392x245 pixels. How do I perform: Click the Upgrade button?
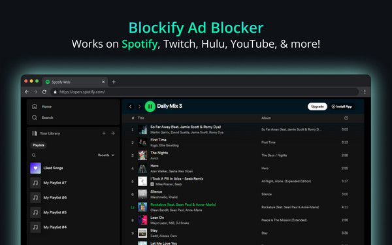point(318,106)
